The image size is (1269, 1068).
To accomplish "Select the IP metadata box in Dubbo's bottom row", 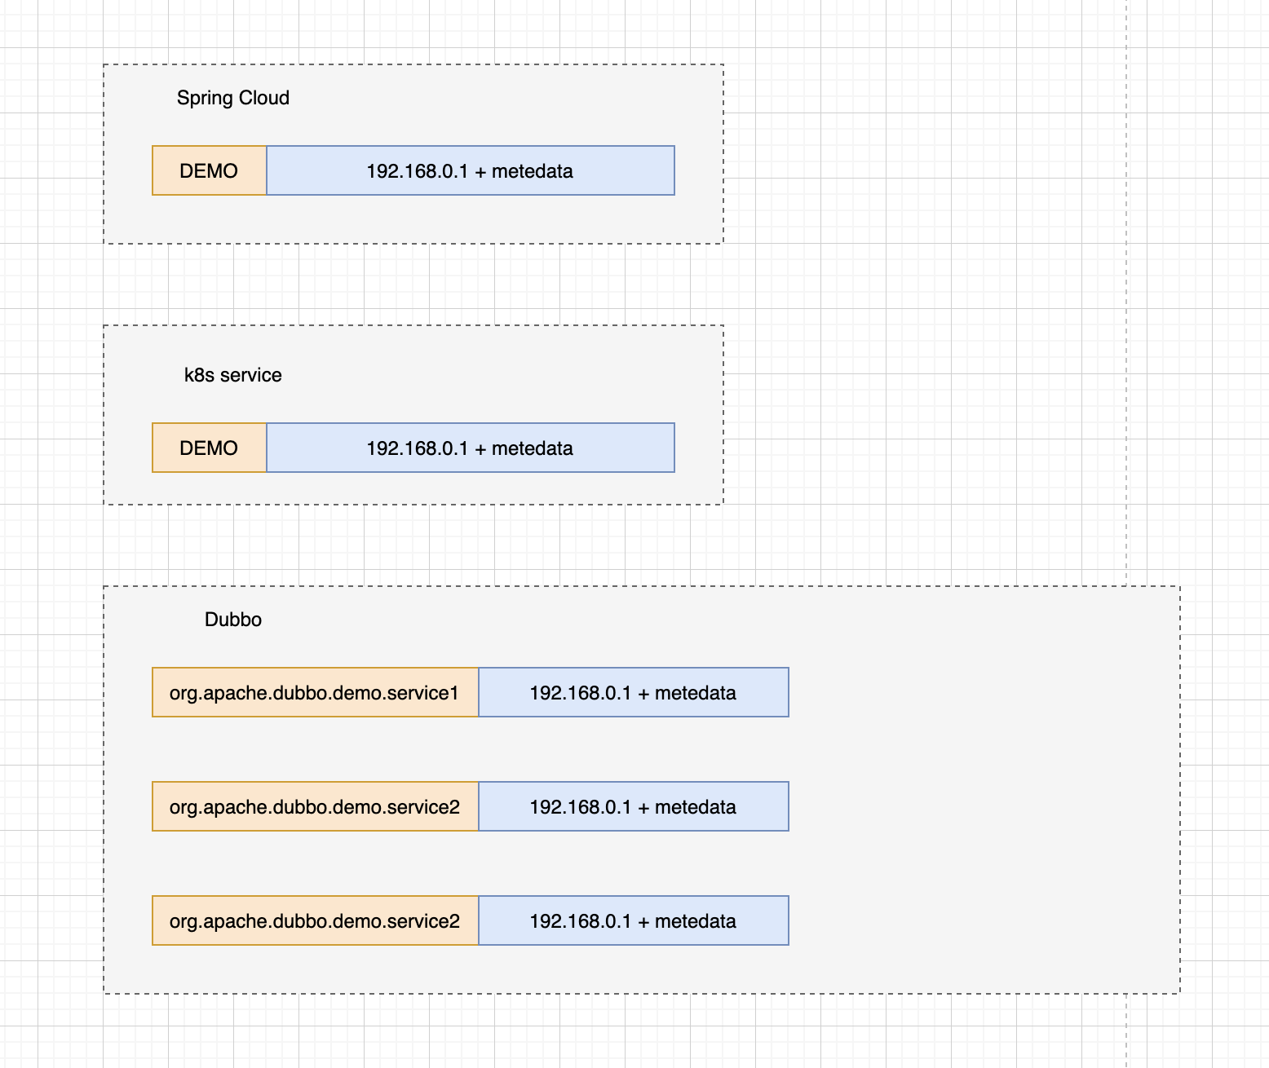I will click(633, 921).
